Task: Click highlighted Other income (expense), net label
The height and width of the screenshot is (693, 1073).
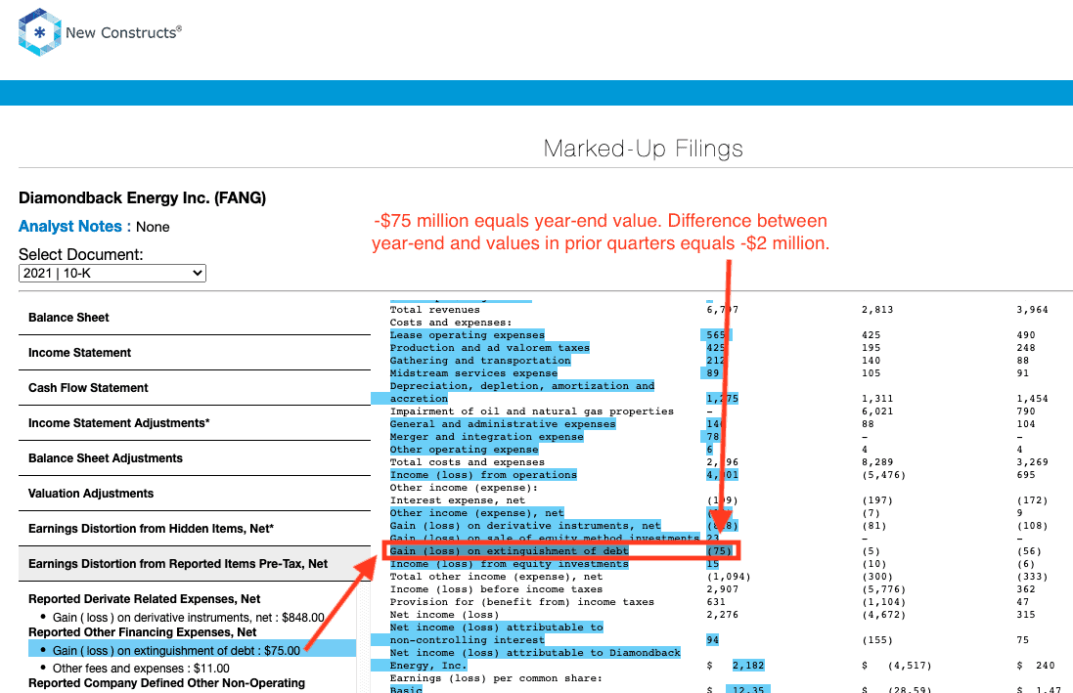Action: pyautogui.click(x=477, y=513)
